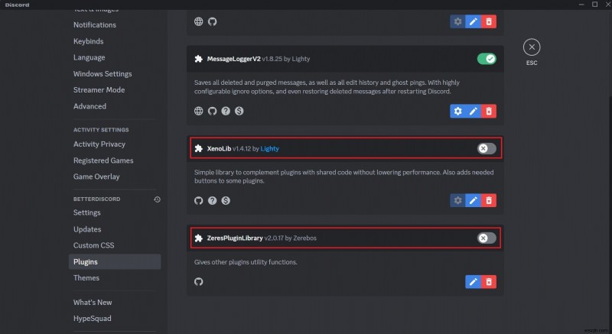Viewport: 612px width, 334px height.
Task: Minimize the Discord window
Action: coord(581,5)
